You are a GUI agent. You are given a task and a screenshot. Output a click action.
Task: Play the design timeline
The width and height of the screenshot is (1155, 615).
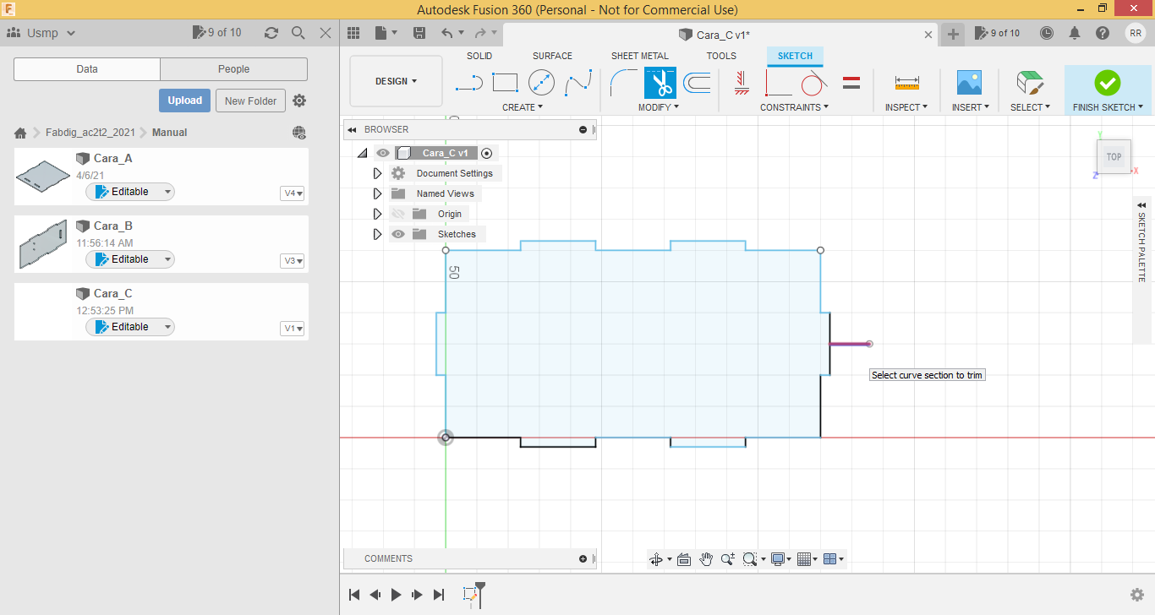(396, 595)
